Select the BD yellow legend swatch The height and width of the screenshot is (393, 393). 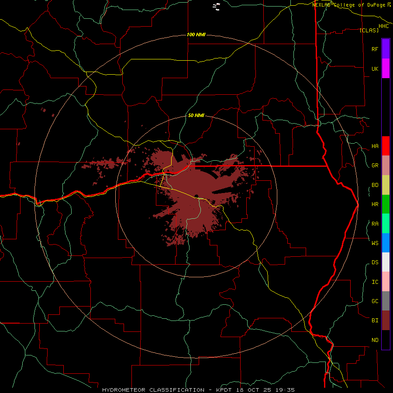coord(386,185)
